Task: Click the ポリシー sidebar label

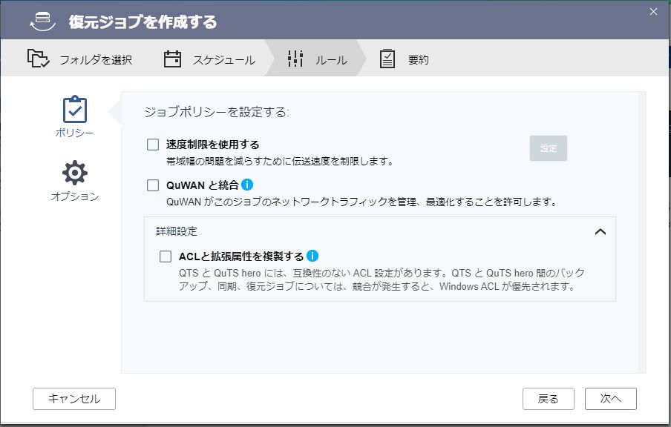Action: 74,133
